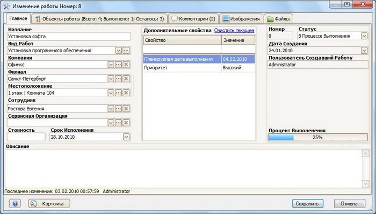The image size is (376, 214).
Task: Click the Карточка button
Action: [x=49, y=204]
